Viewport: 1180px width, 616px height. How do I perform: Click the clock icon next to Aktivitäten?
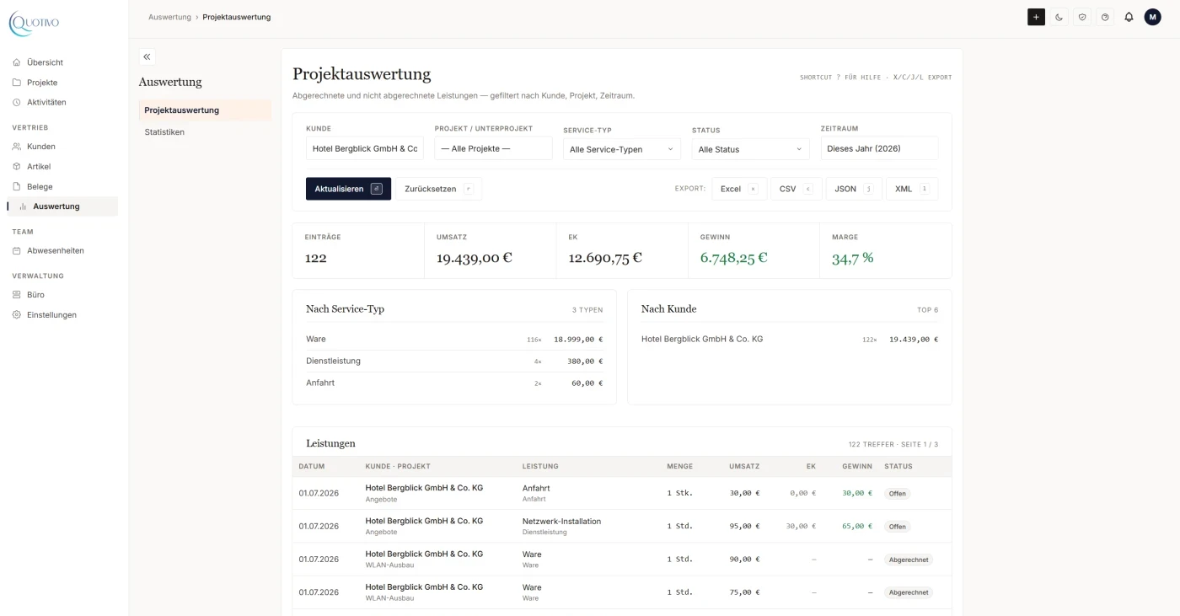point(17,102)
